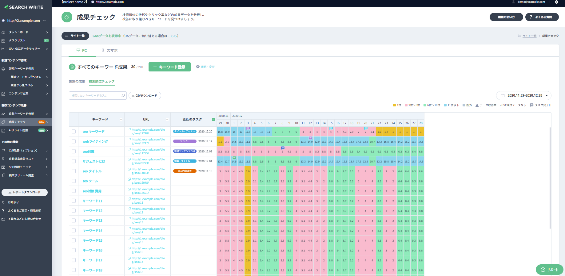Click キーワード column sort icon
Image resolution: width=565 pixels, height=276 pixels.
[x=121, y=120]
